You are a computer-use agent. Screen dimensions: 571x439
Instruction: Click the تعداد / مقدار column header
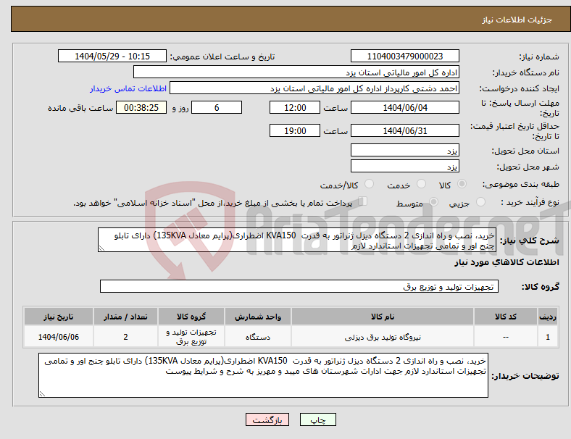pos(125,317)
